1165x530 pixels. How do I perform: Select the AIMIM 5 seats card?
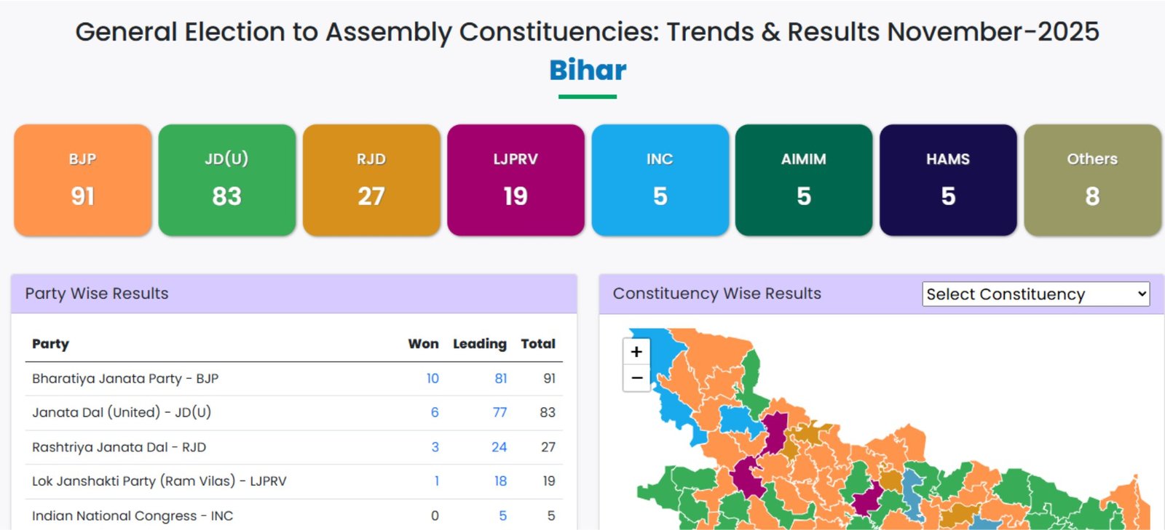point(804,180)
